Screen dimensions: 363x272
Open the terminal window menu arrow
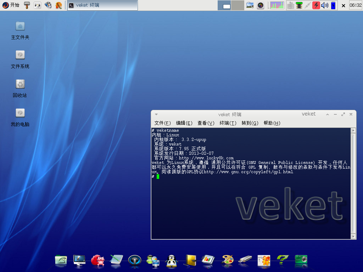click(x=156, y=114)
